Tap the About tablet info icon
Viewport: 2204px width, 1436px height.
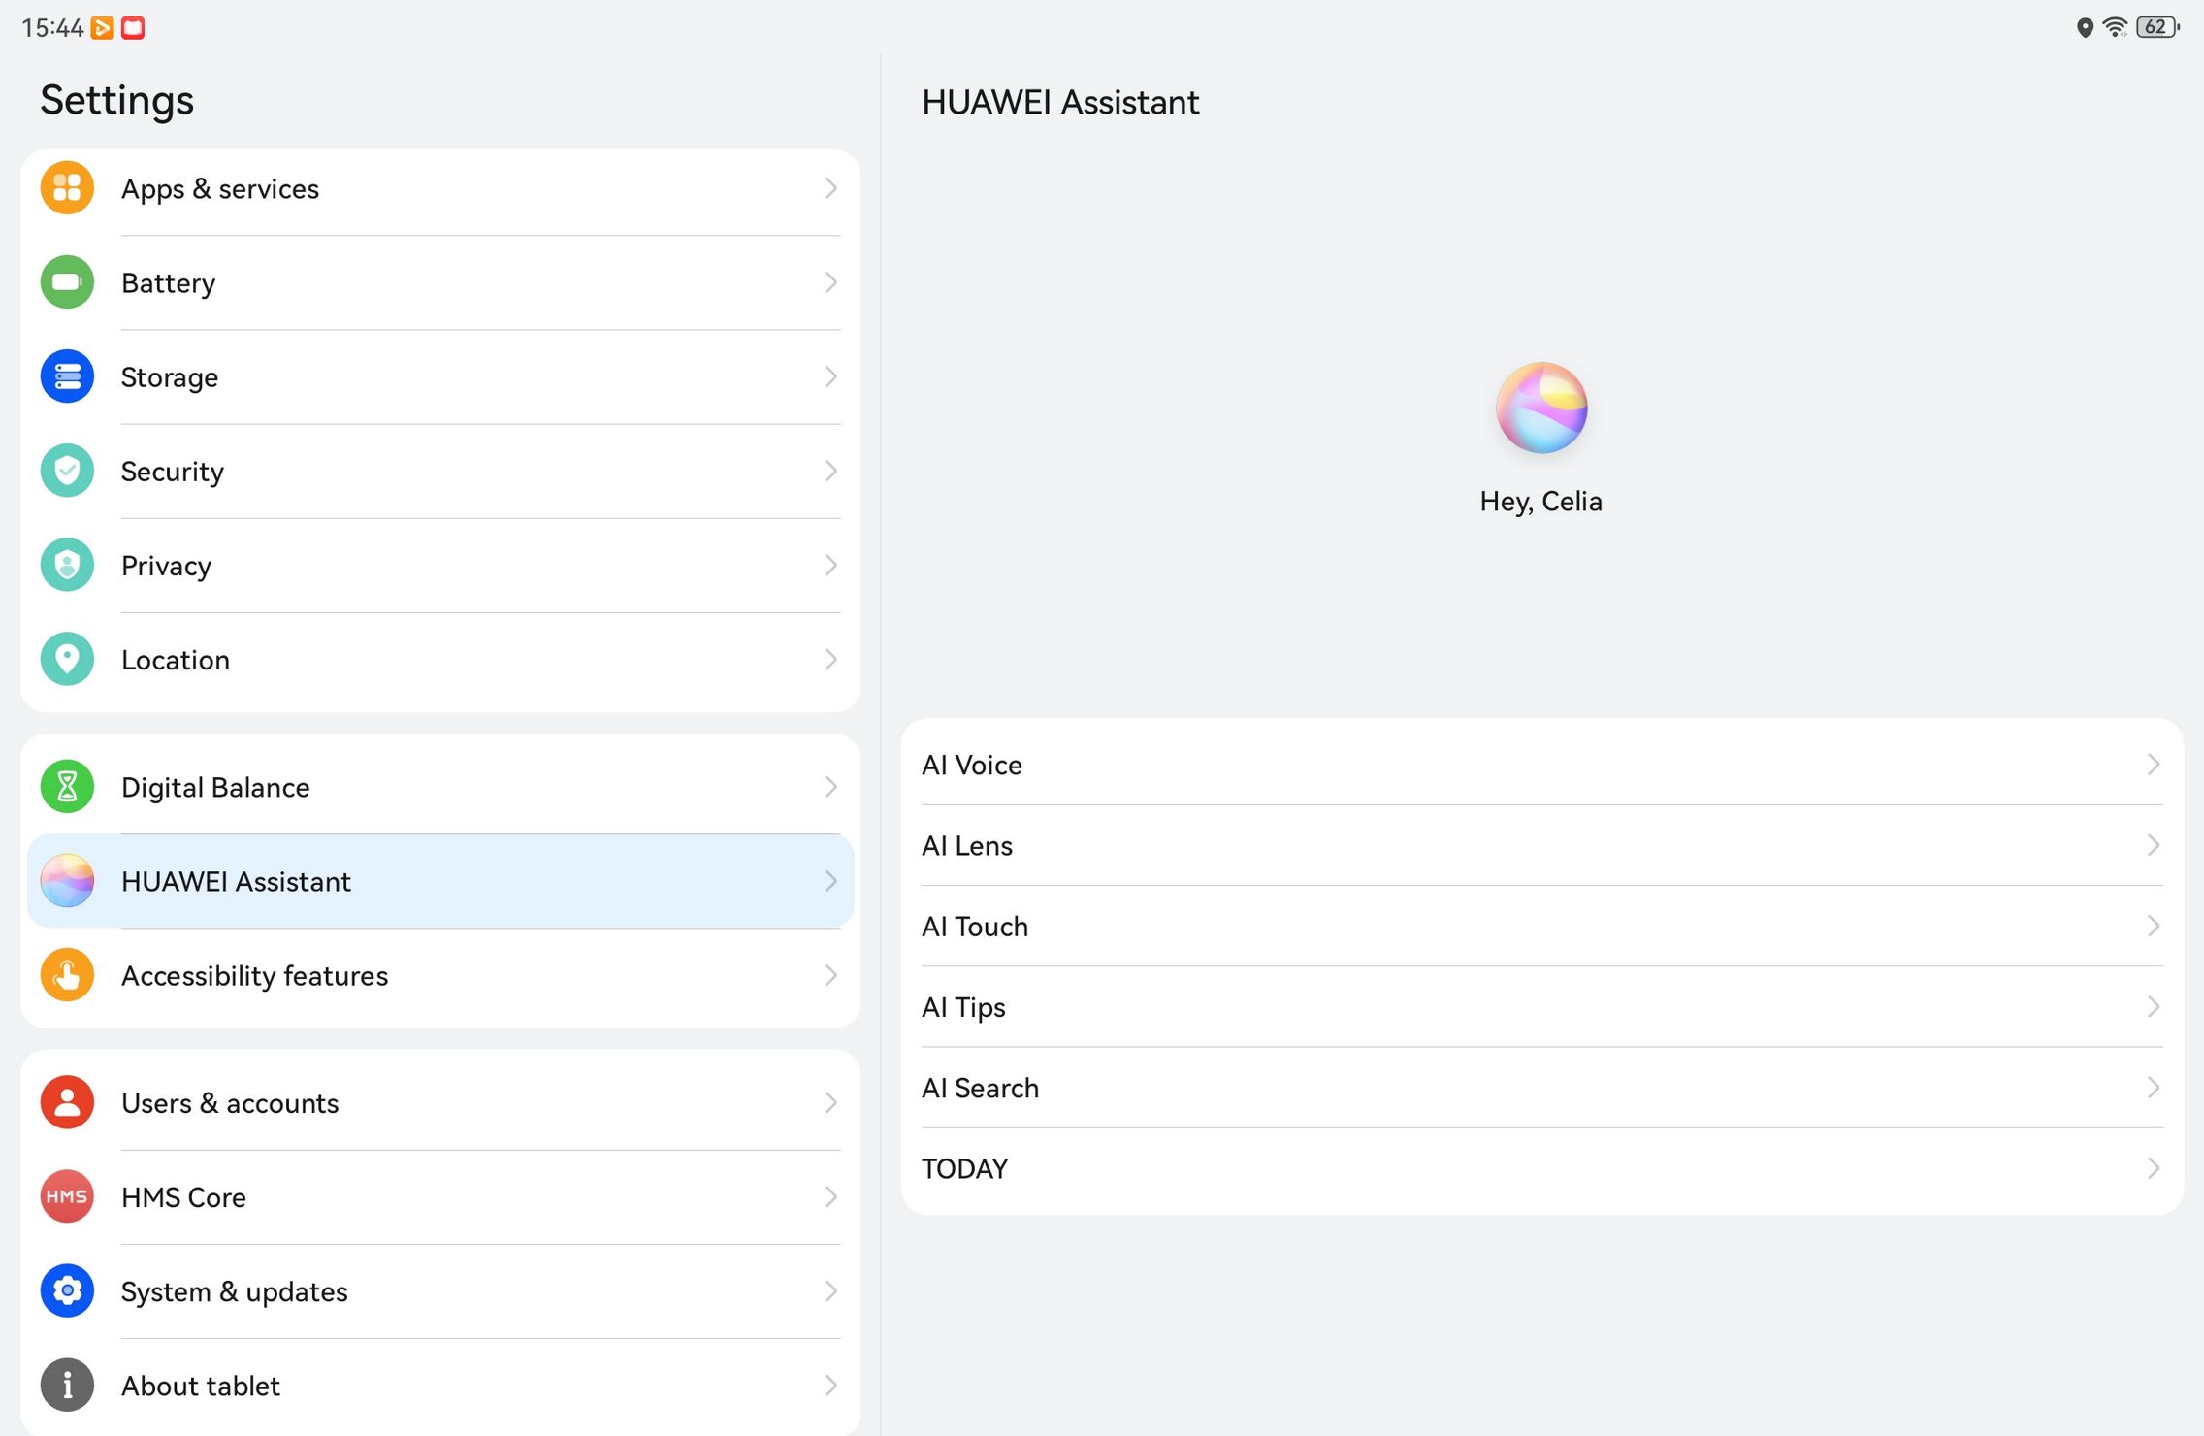(x=67, y=1385)
